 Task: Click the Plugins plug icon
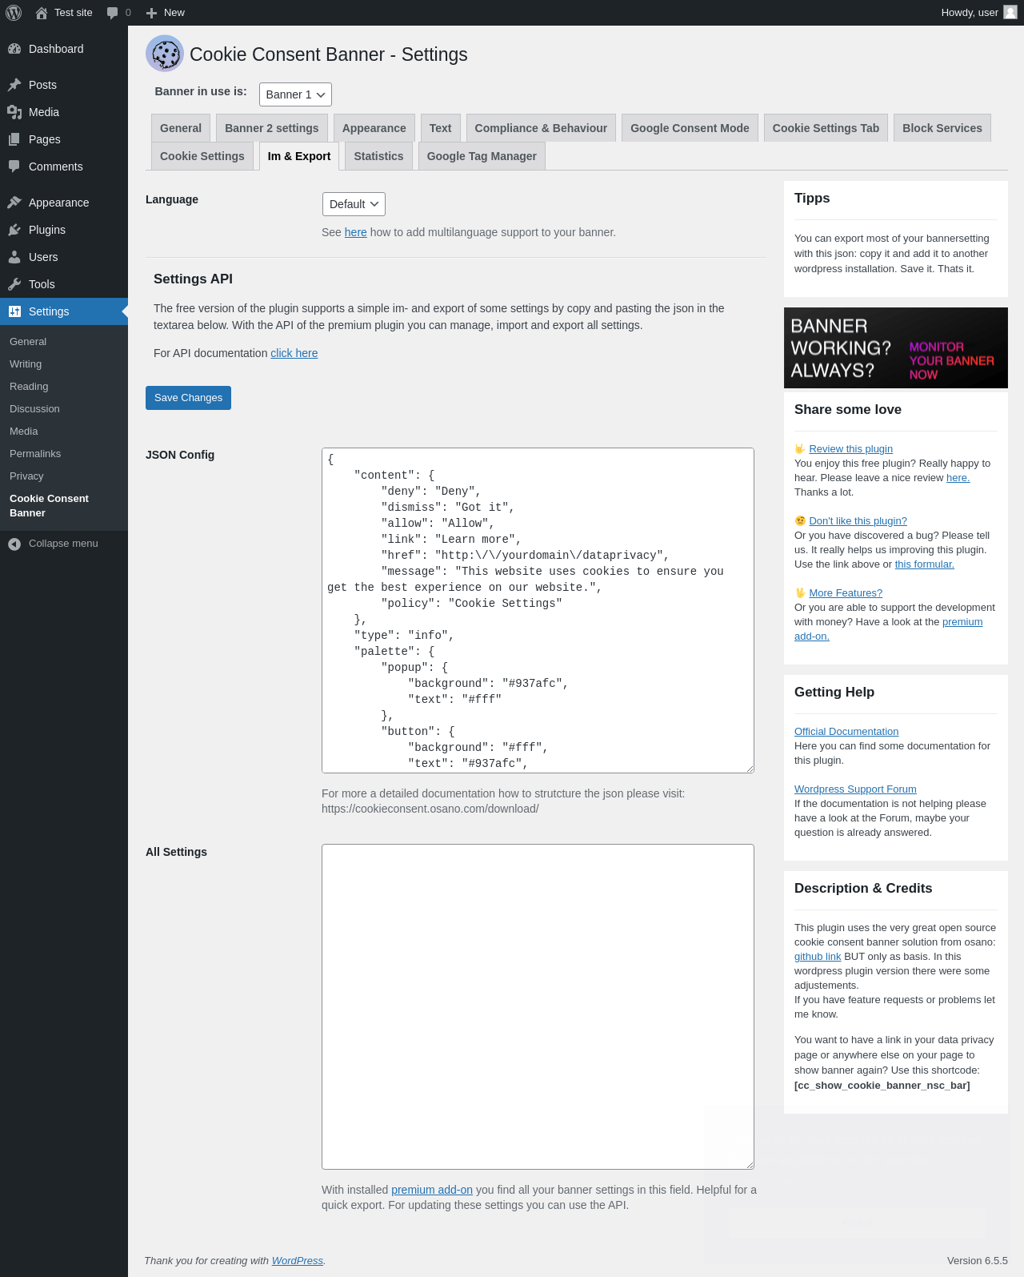click(x=14, y=230)
